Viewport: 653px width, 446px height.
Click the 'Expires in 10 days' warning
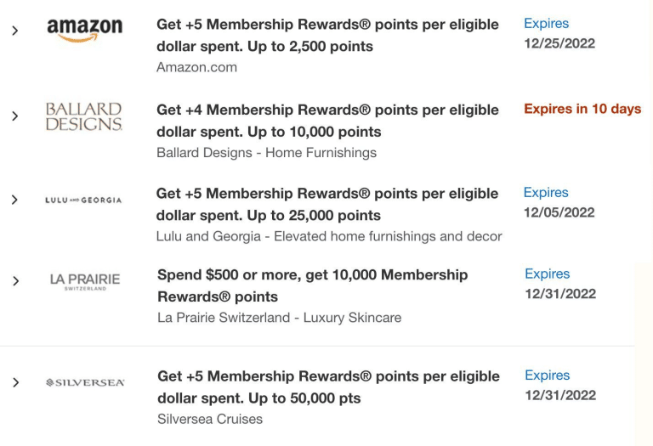point(582,109)
